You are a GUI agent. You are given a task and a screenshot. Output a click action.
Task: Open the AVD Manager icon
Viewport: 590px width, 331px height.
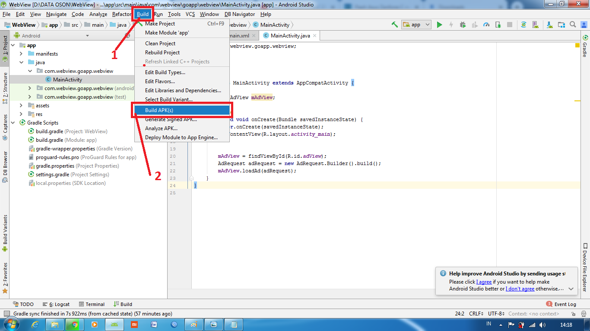[536, 25]
